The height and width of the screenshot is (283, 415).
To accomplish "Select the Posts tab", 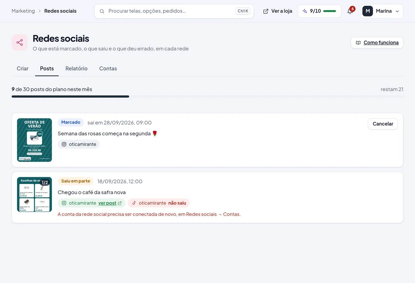I will [x=47, y=68].
